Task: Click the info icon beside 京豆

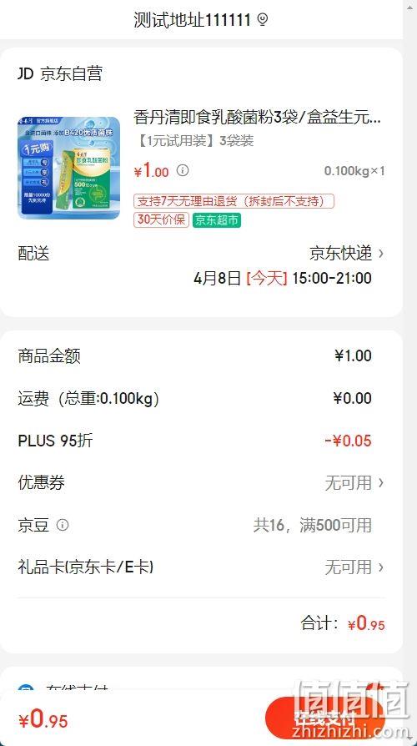Action: point(63,525)
